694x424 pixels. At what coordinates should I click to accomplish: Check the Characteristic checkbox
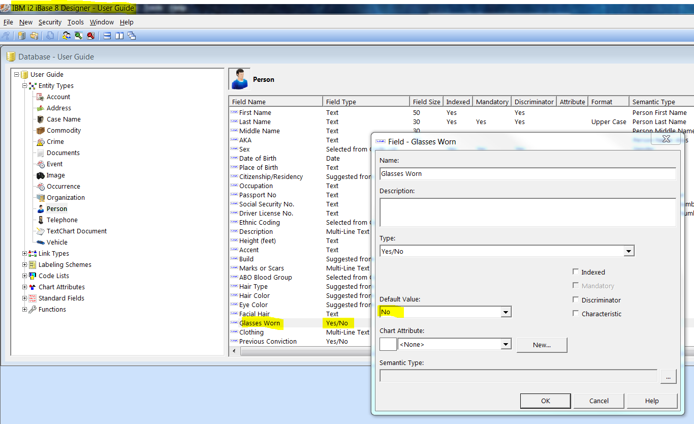(x=576, y=314)
